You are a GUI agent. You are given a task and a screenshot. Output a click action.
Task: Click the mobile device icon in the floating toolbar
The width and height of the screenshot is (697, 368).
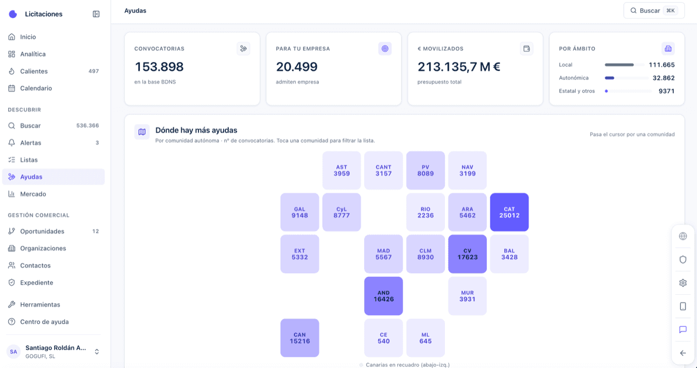(683, 306)
